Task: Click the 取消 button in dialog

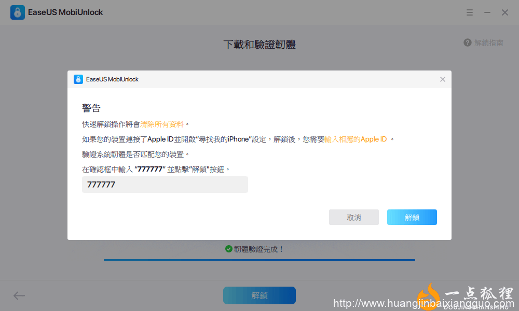Action: pos(354,217)
